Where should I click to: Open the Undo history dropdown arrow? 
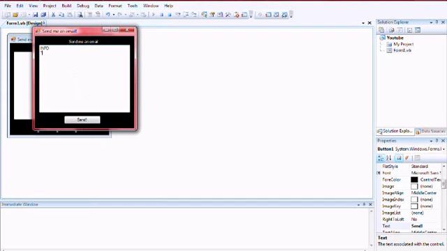tap(113, 15)
